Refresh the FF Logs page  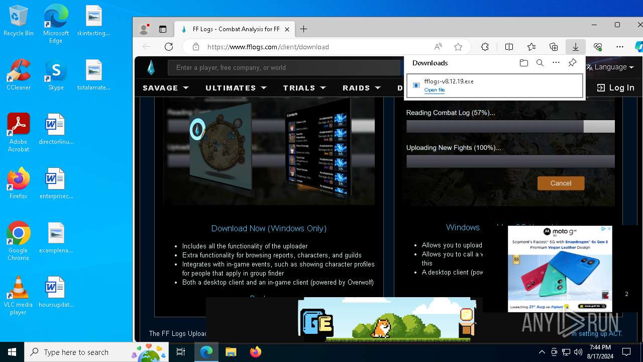tap(169, 47)
